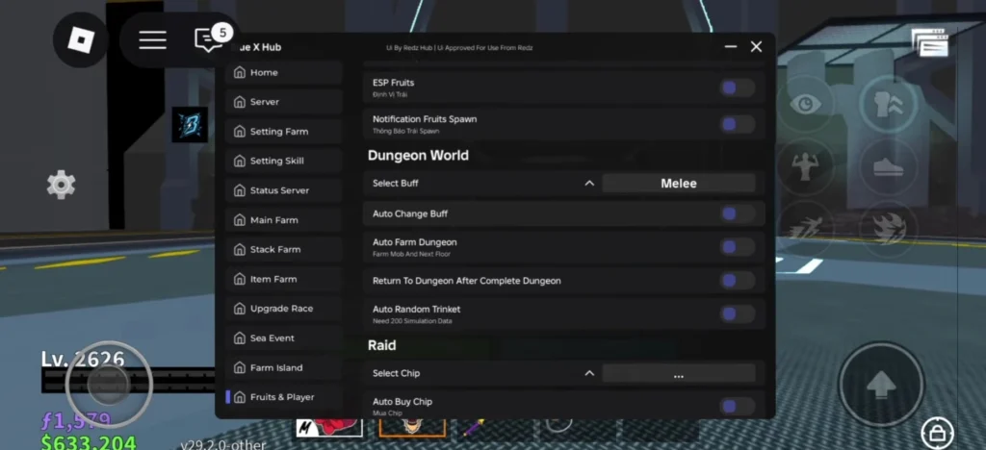Enable Auto Random Trinket toggle

click(x=738, y=313)
